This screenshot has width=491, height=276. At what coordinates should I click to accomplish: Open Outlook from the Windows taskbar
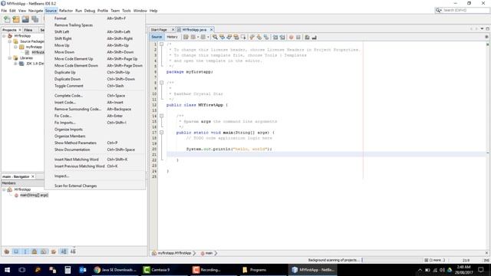(x=83, y=270)
